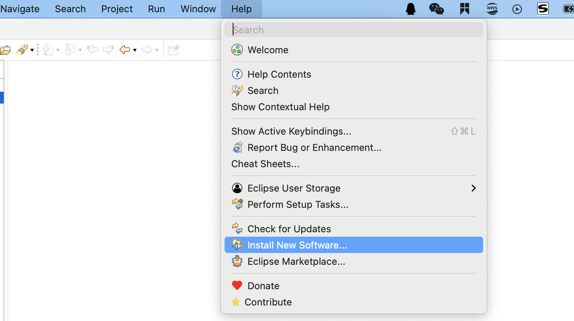
Task: Expand the Eclipse User Storage submenu arrow
Action: (x=473, y=188)
